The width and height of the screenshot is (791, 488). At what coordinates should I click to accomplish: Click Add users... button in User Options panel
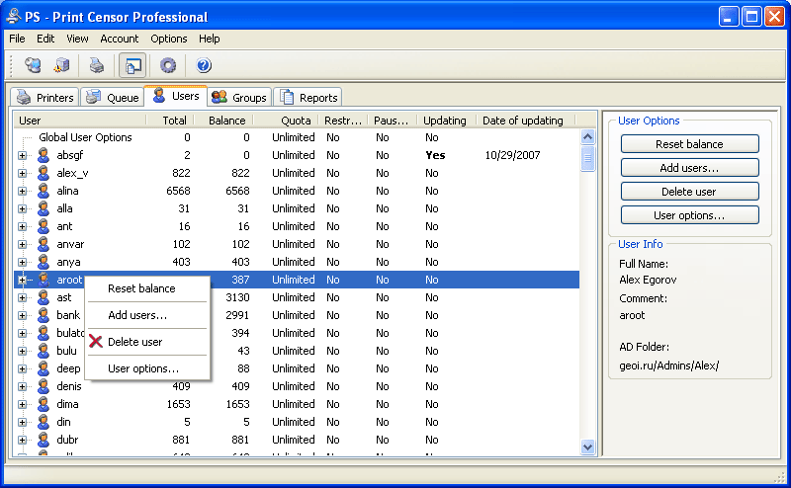(689, 168)
